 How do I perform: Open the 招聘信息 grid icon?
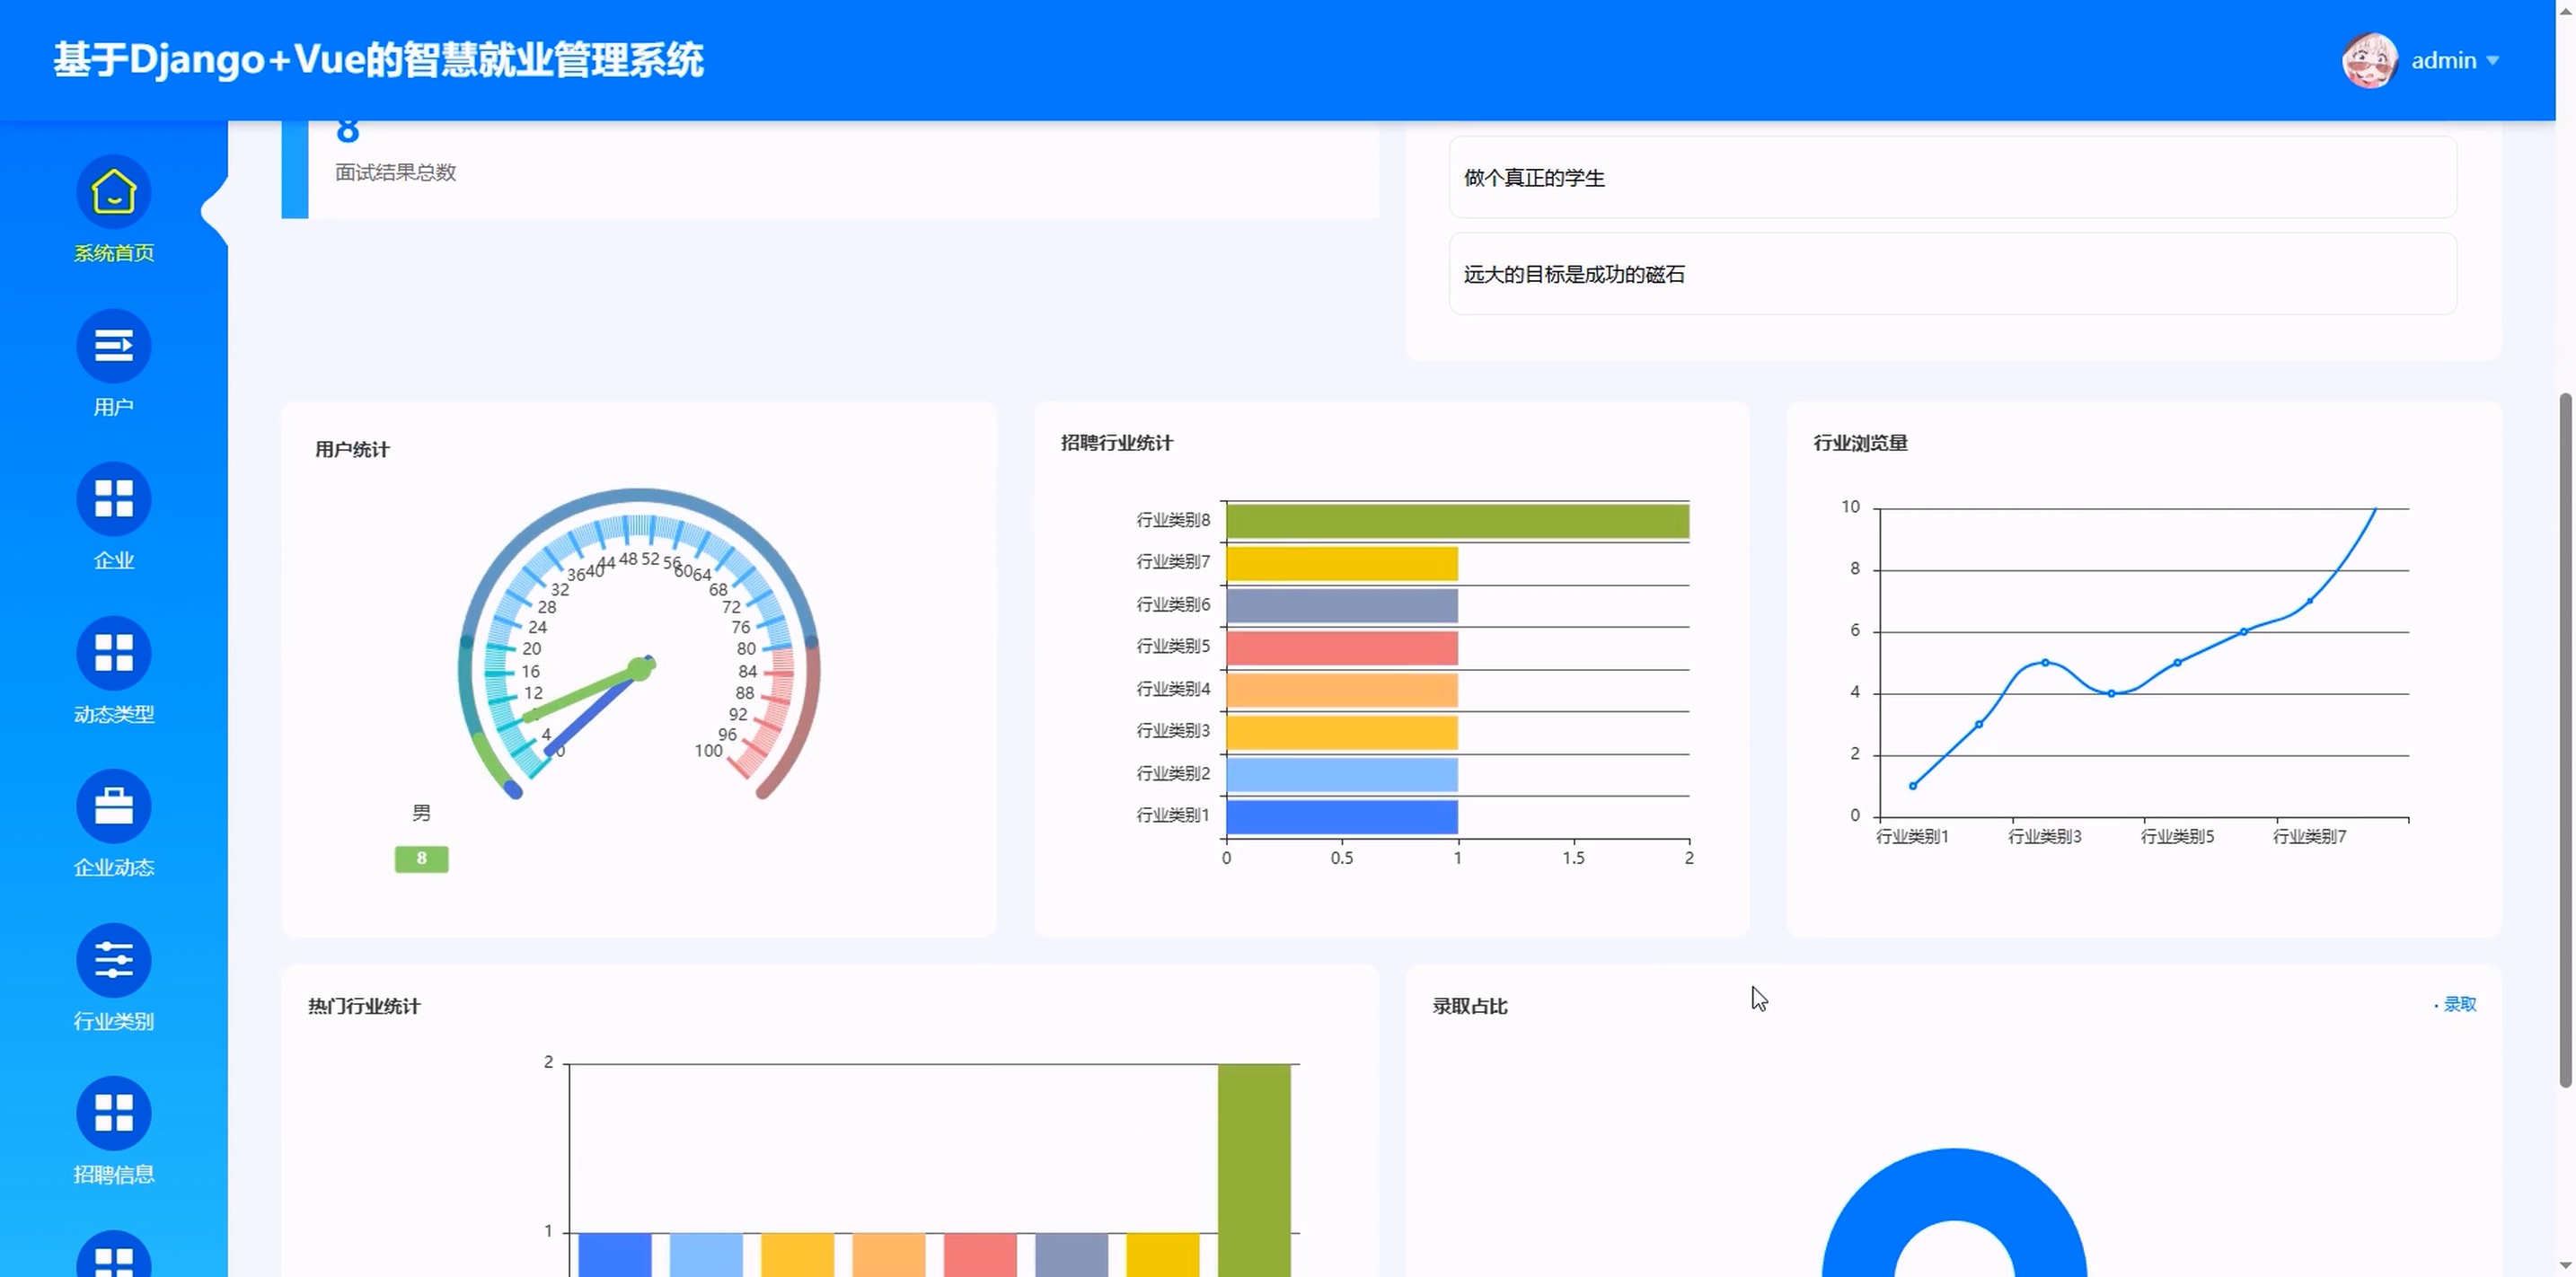pos(113,1112)
